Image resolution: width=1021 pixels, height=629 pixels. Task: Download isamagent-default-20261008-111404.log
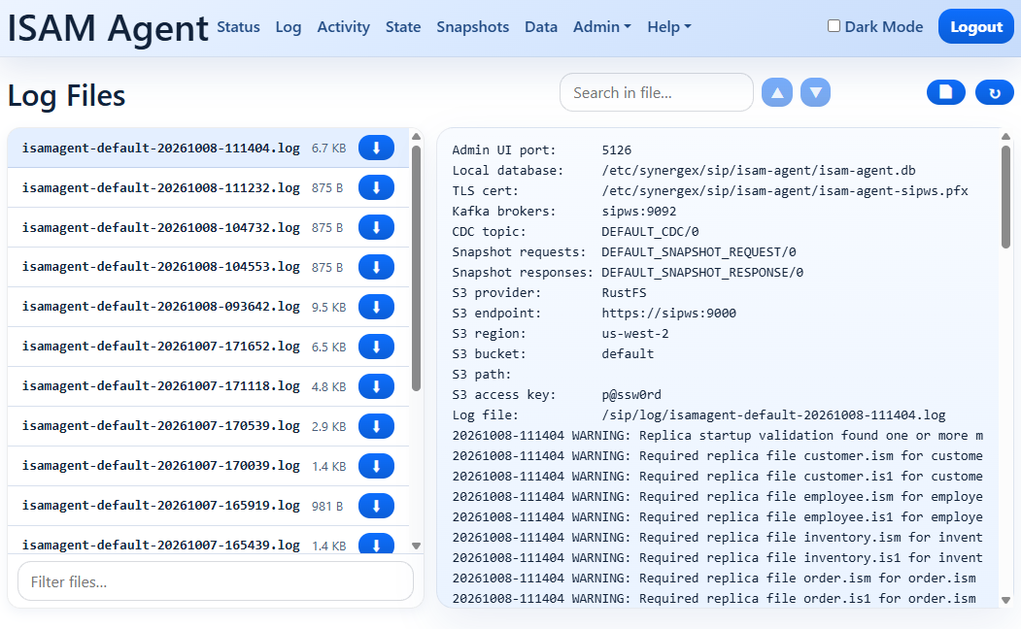376,148
